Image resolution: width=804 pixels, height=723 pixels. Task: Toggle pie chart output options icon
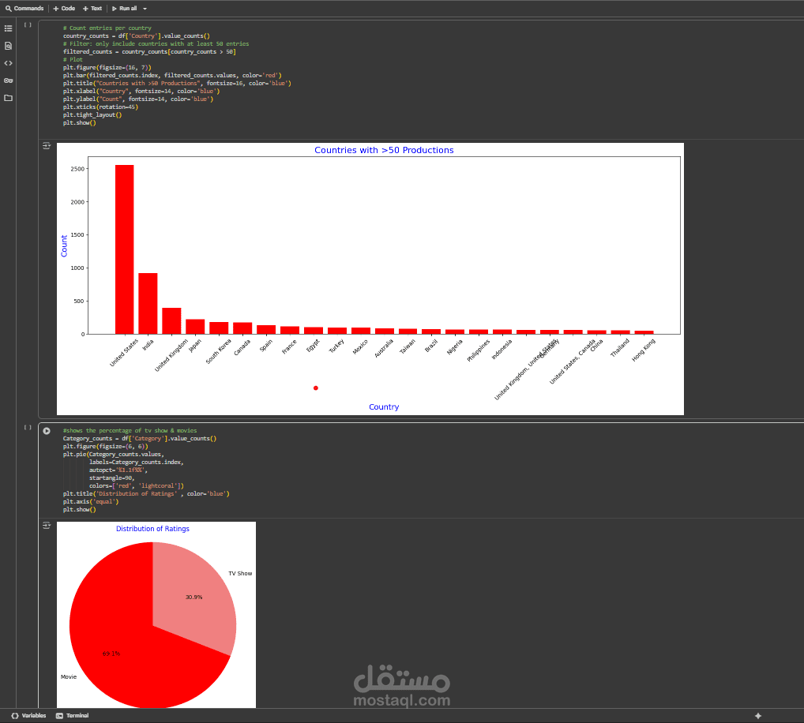tap(47, 525)
